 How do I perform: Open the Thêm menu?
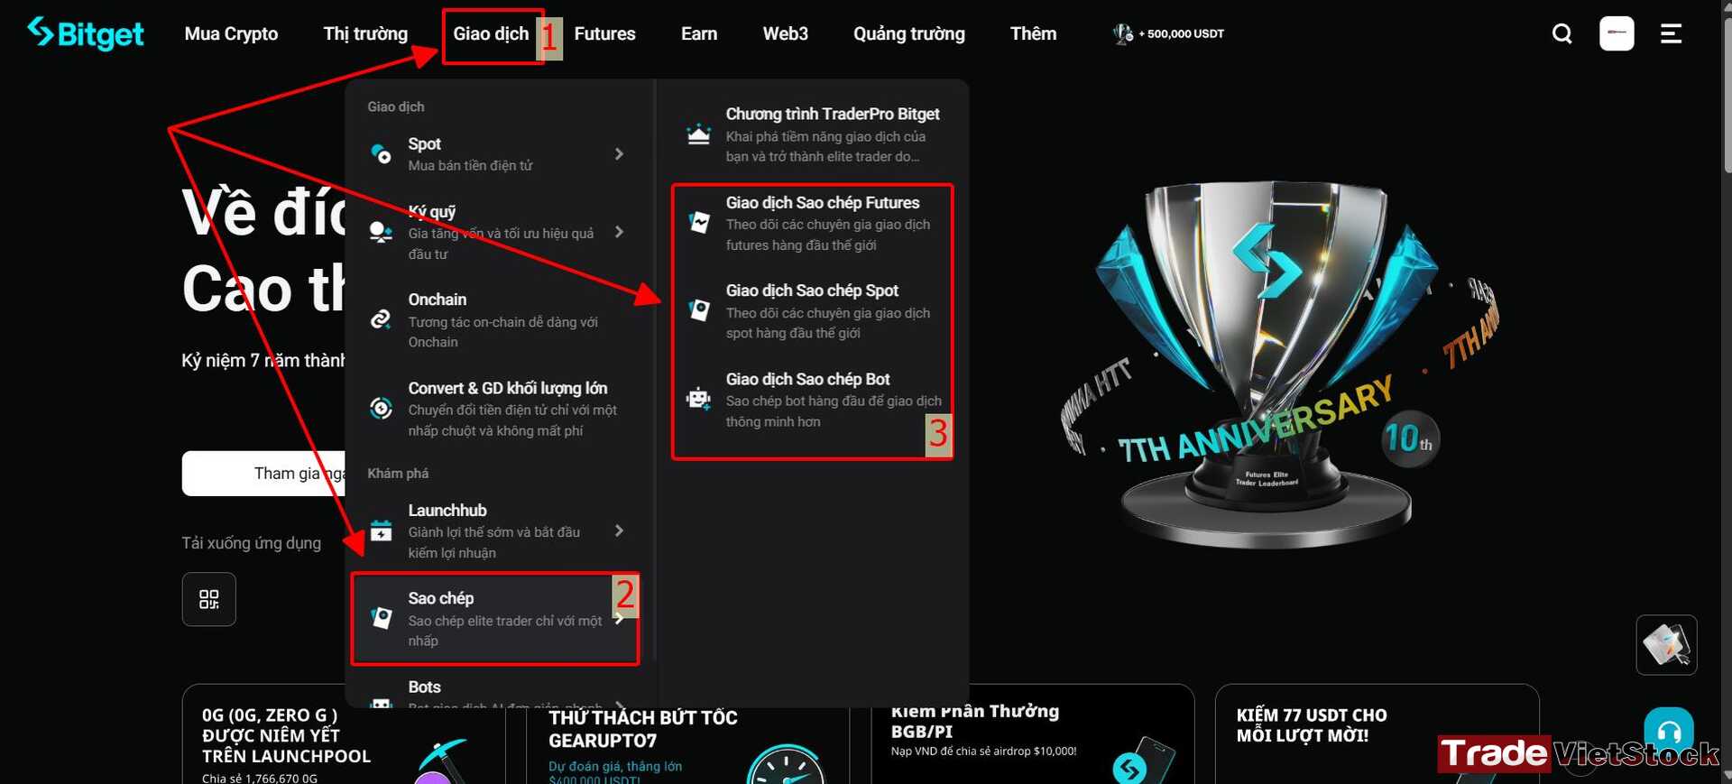(x=1033, y=33)
